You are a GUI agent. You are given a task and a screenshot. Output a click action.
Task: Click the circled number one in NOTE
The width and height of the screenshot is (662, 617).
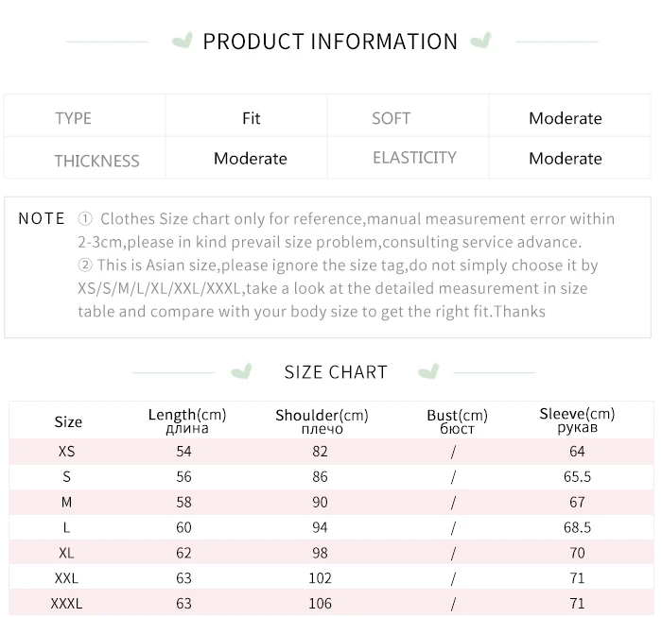(85, 219)
